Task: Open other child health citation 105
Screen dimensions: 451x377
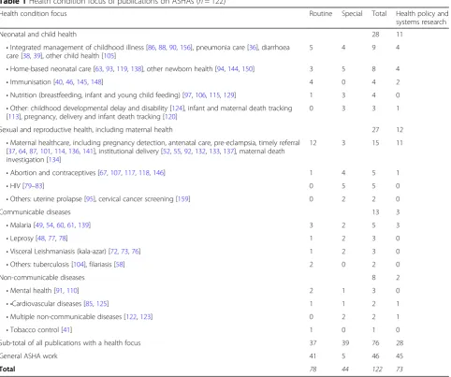Action: pos(109,56)
